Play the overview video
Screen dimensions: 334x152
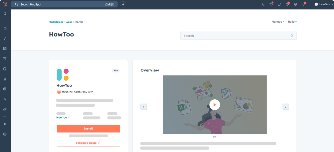[x=214, y=105]
